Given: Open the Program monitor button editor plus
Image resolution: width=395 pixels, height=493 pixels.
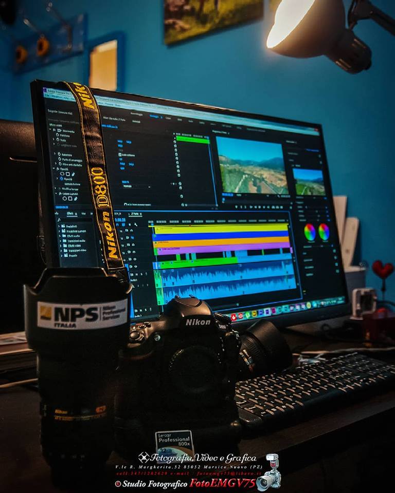Looking at the screenshot, I should pyautogui.click(x=290, y=207).
